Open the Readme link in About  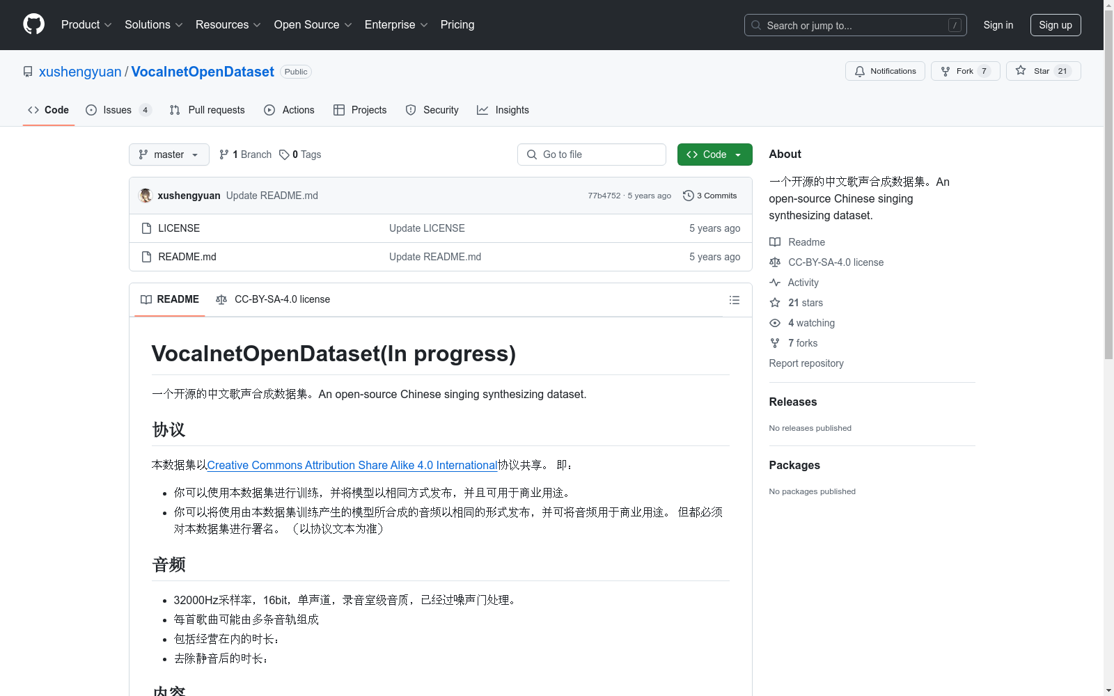click(x=797, y=242)
